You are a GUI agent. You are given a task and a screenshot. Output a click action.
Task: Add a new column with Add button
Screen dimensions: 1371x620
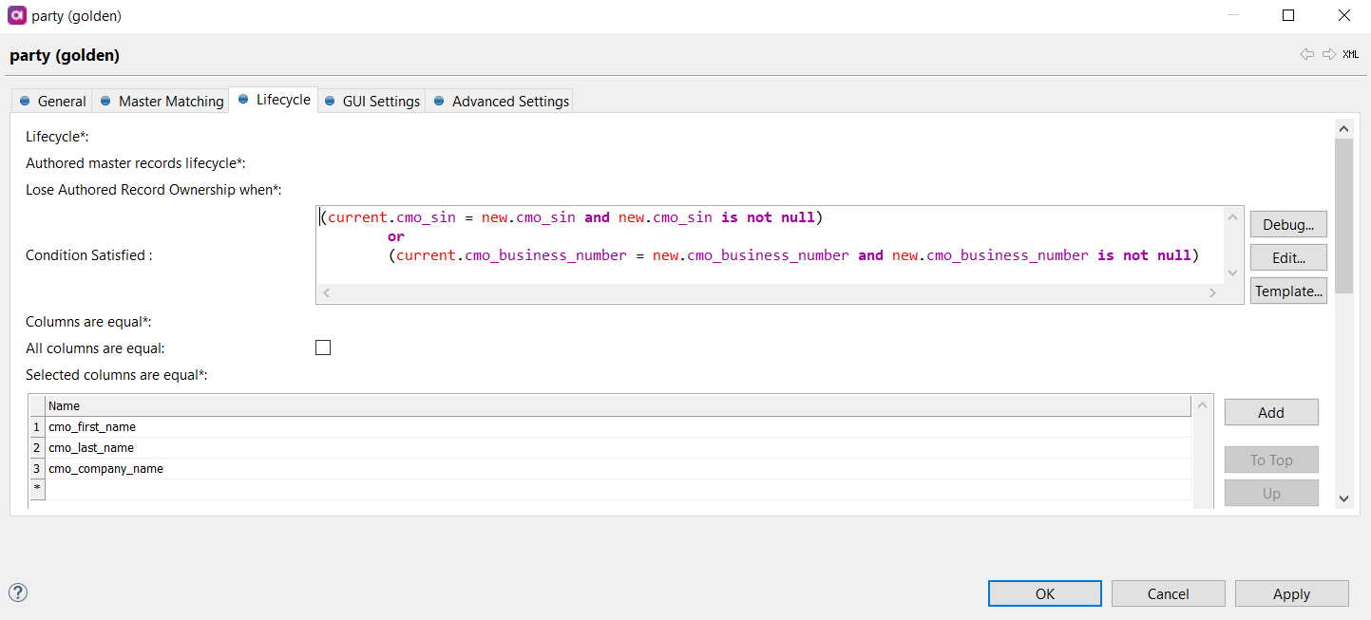[x=1270, y=412]
